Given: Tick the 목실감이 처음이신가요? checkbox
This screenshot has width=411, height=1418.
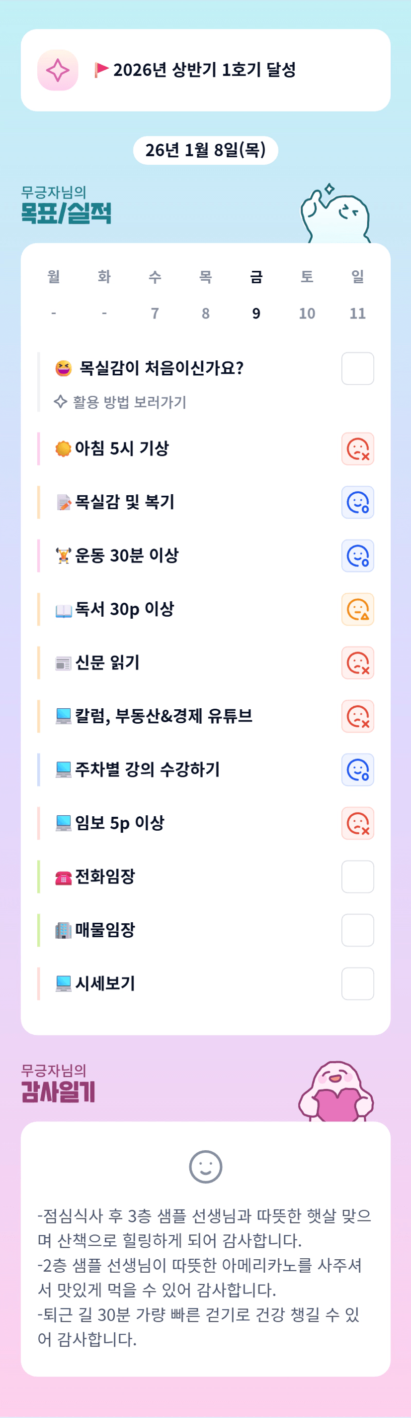Looking at the screenshot, I should click(x=358, y=368).
